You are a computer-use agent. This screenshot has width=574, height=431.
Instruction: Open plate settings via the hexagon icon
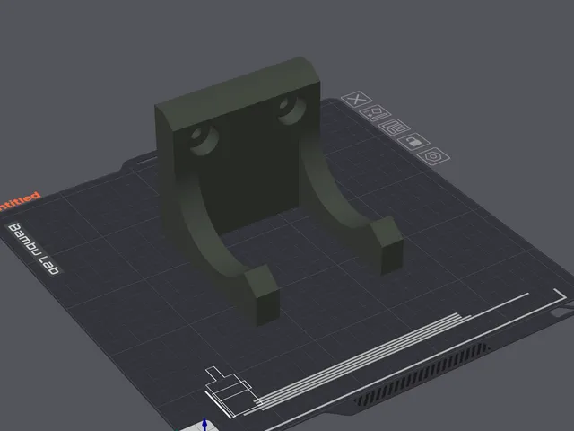pos(433,156)
